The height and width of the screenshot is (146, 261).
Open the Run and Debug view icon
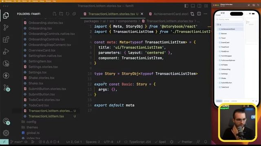point(6,52)
